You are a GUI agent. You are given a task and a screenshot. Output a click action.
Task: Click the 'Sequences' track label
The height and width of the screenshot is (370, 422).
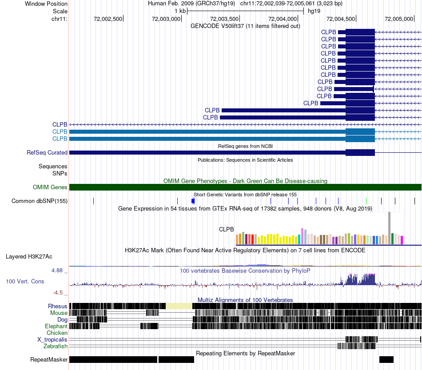(x=53, y=166)
